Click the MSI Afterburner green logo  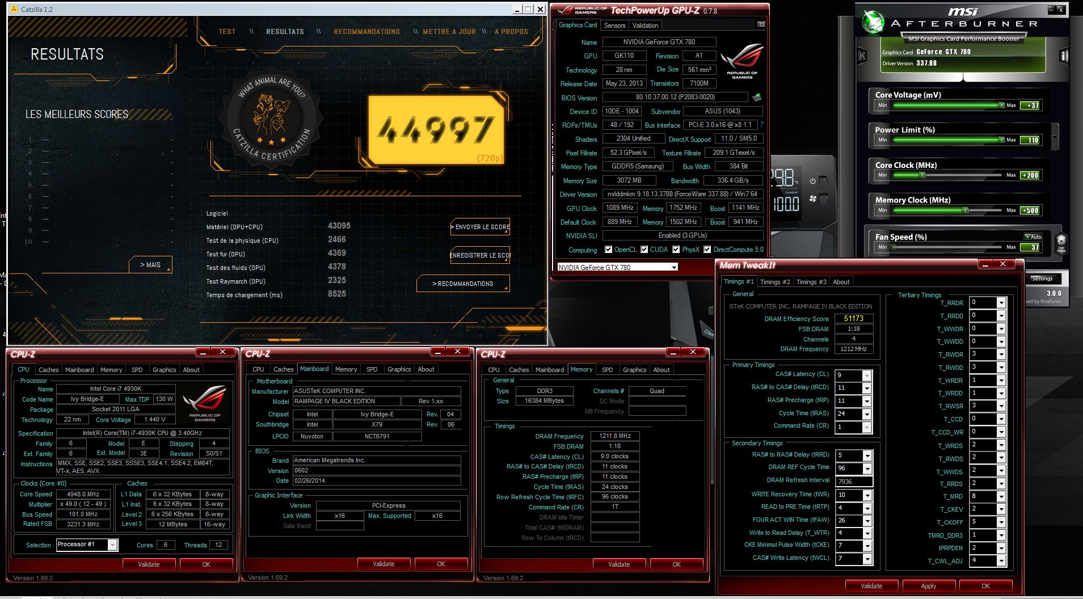(x=873, y=22)
